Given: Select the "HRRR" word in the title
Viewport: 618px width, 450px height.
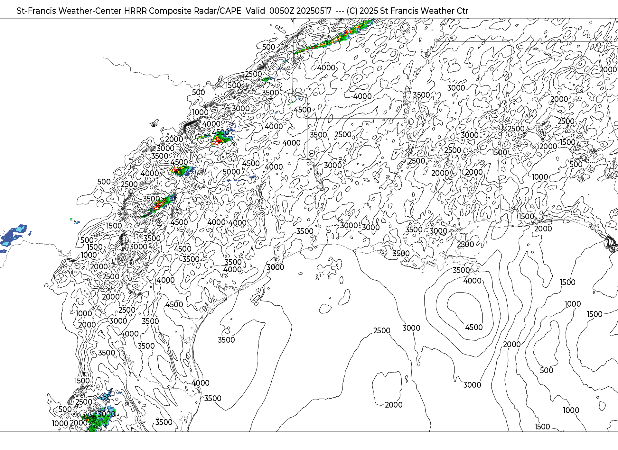Looking at the screenshot, I should click(136, 11).
